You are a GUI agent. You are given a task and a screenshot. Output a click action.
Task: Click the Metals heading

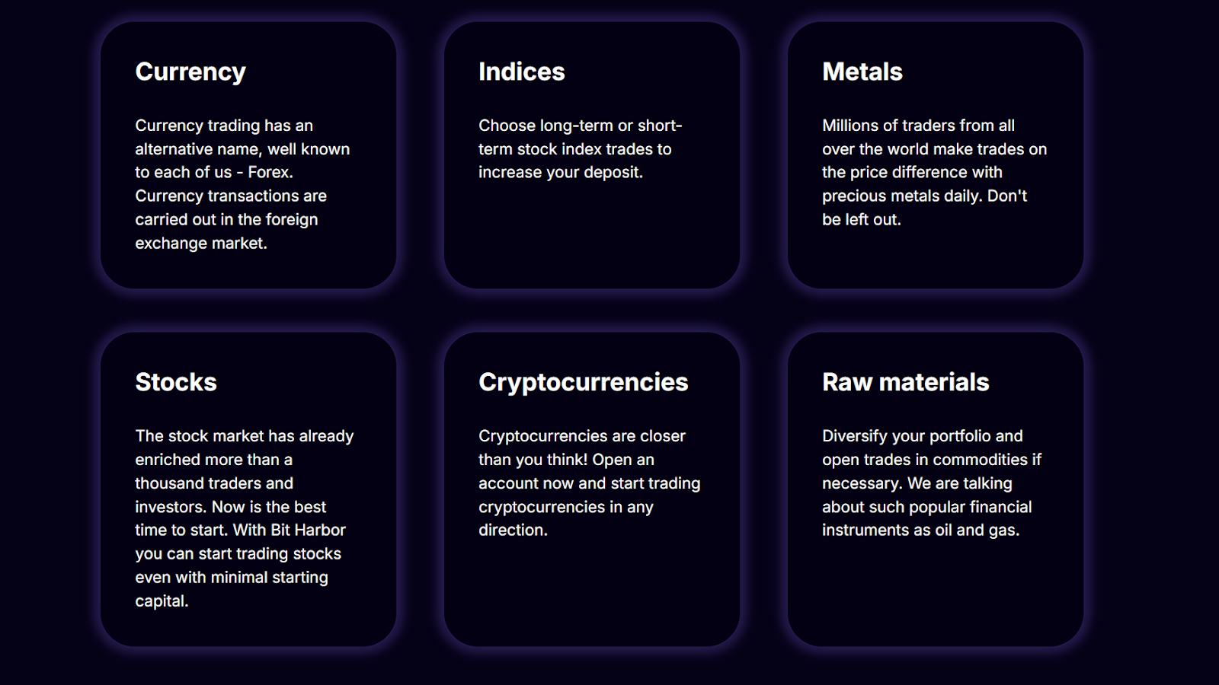point(862,72)
